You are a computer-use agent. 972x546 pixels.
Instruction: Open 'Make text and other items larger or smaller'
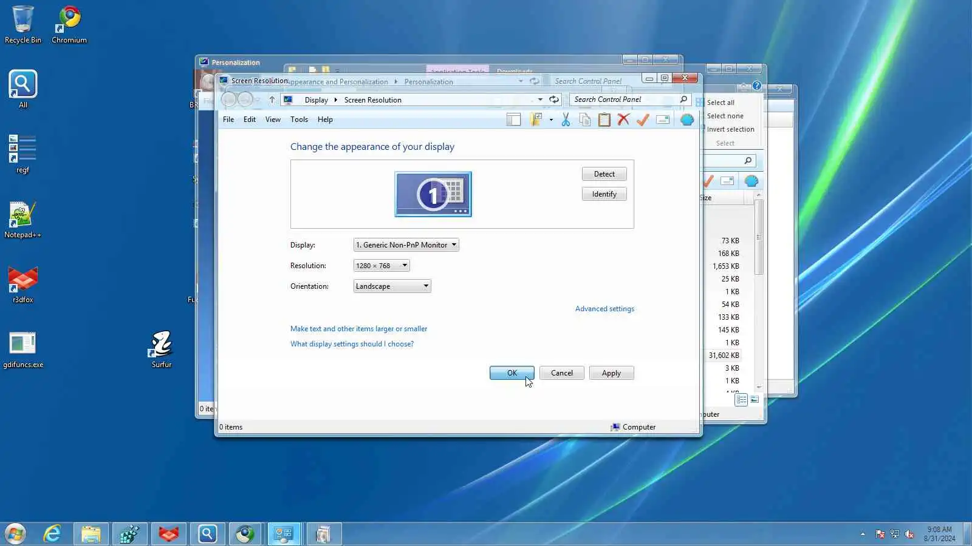tap(358, 329)
